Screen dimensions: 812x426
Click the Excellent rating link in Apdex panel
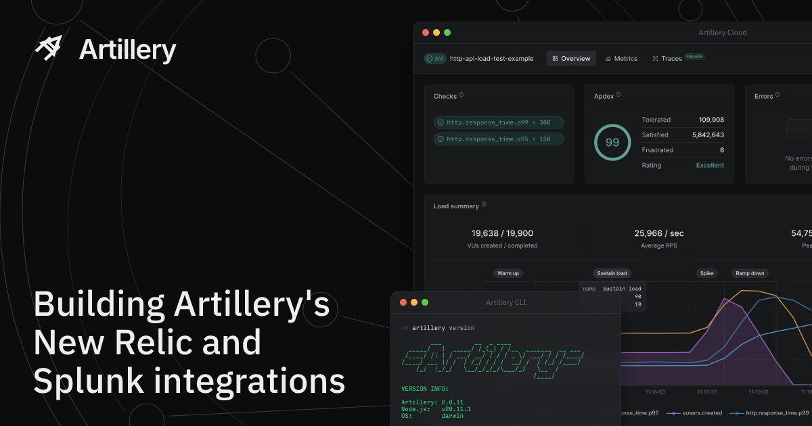coord(709,165)
